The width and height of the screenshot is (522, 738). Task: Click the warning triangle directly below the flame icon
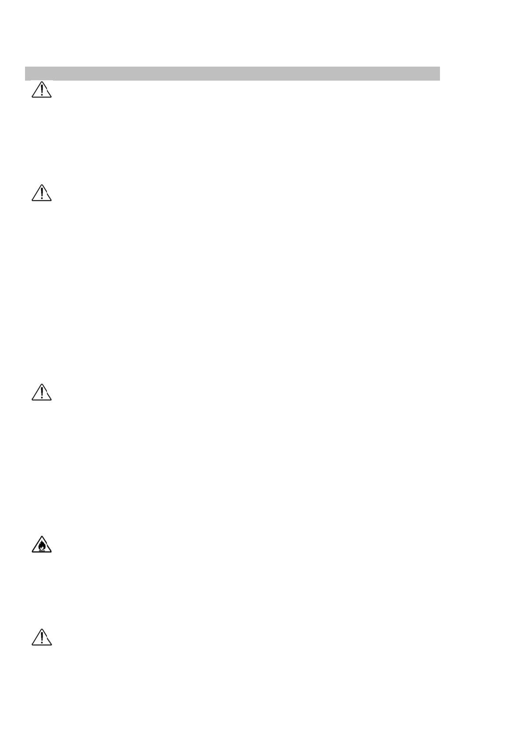pyautogui.click(x=42, y=637)
